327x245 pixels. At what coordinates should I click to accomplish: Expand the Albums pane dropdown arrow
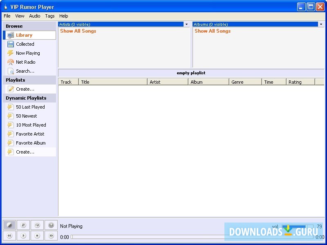[321, 24]
